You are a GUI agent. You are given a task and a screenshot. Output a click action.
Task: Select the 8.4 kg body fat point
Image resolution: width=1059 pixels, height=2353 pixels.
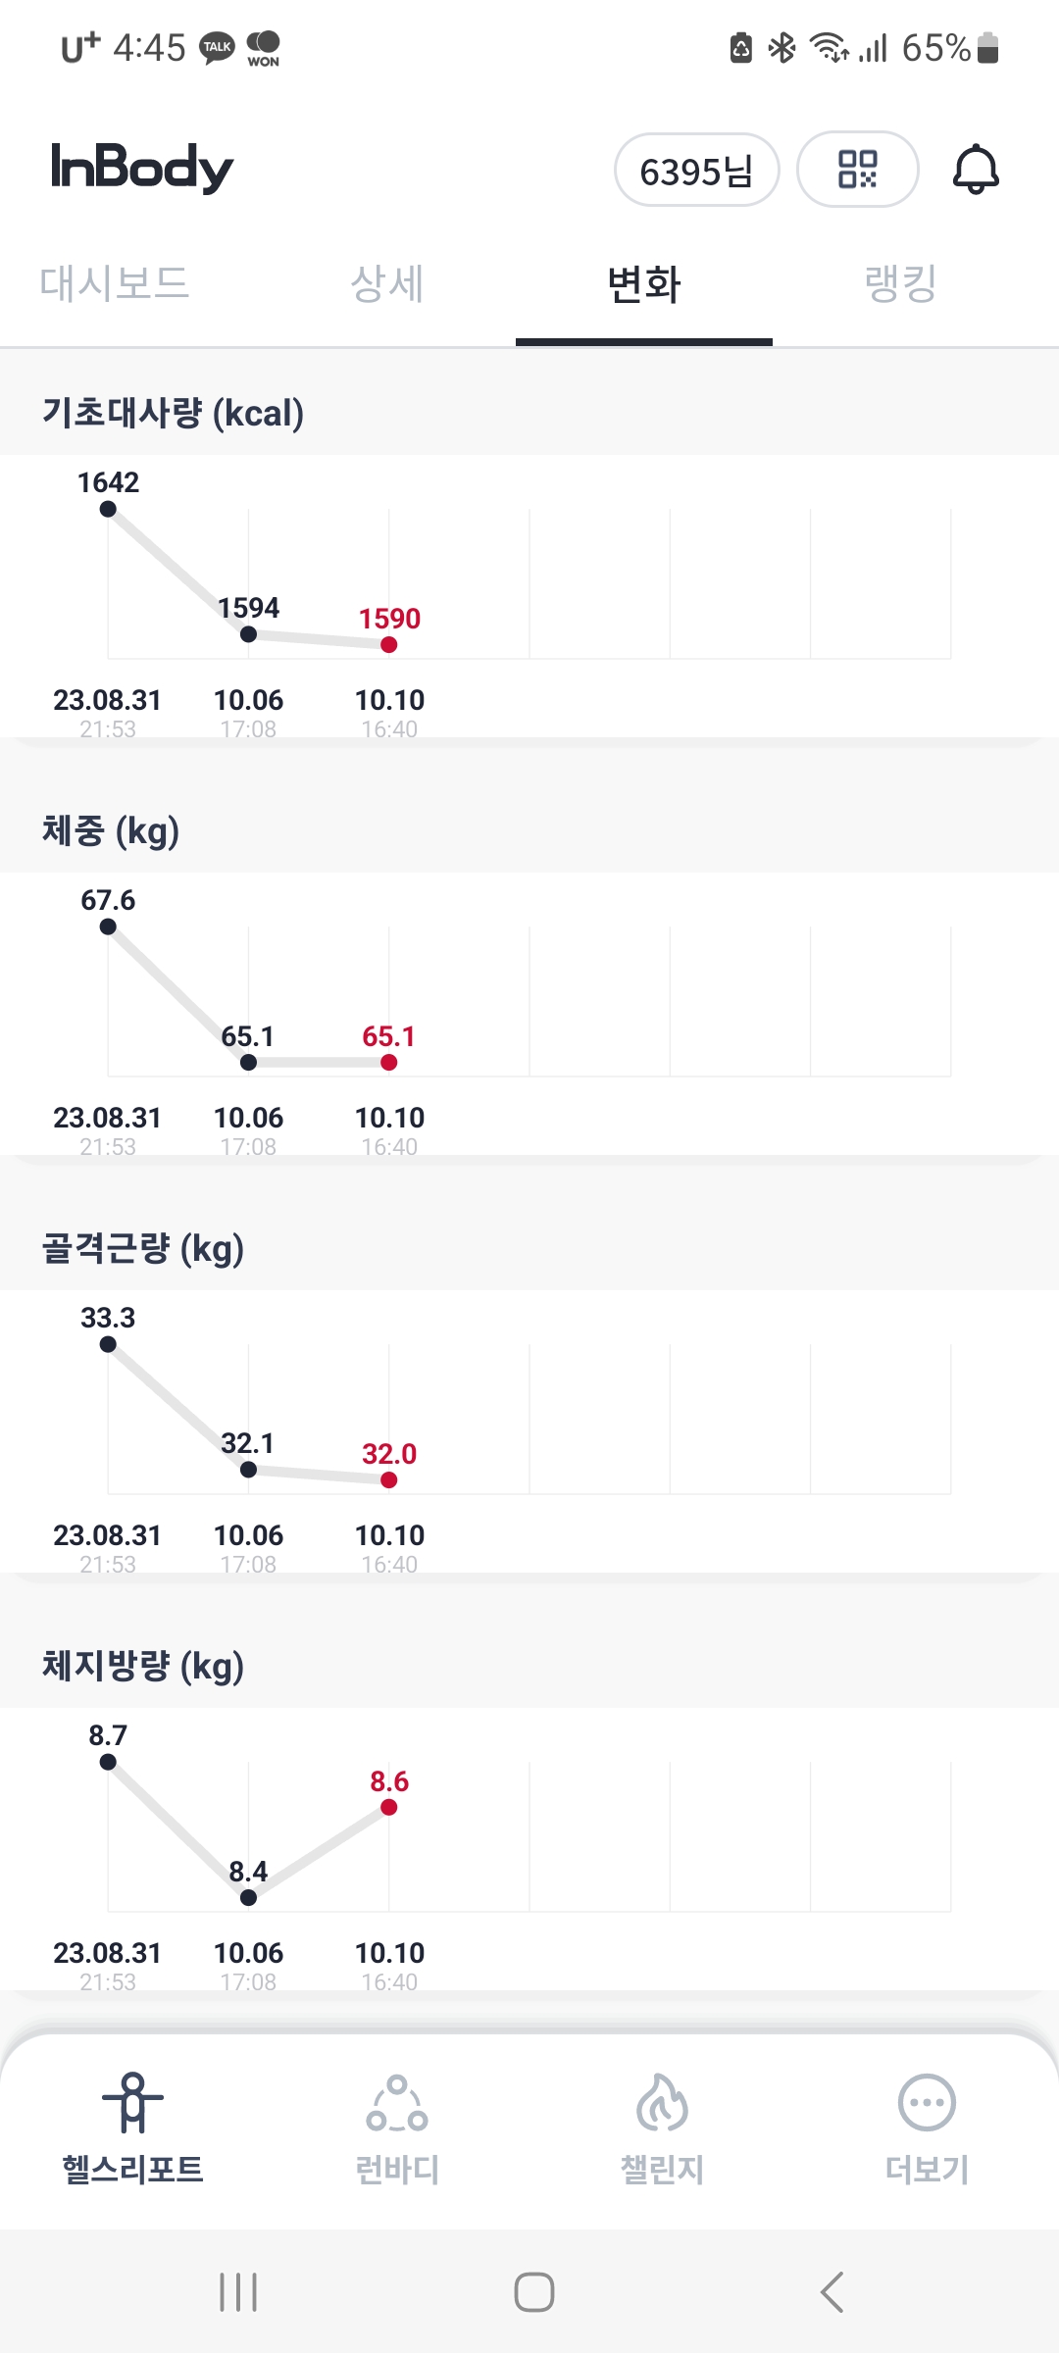coord(248,1897)
